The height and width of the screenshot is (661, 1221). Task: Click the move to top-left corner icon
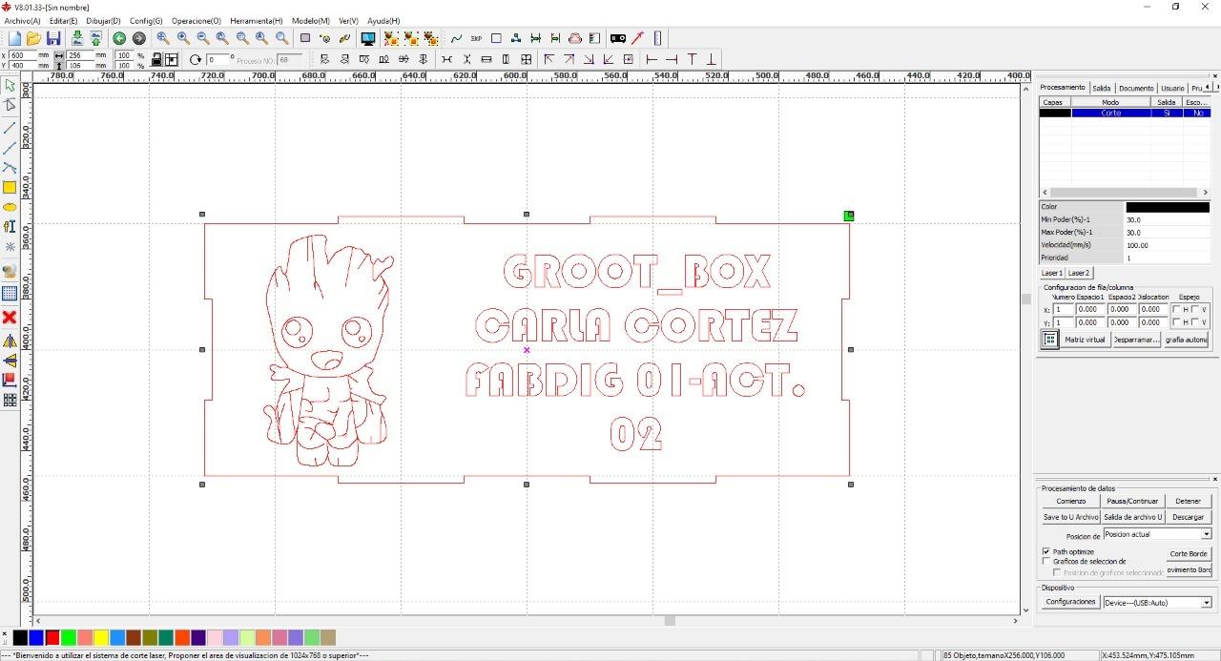pos(548,59)
